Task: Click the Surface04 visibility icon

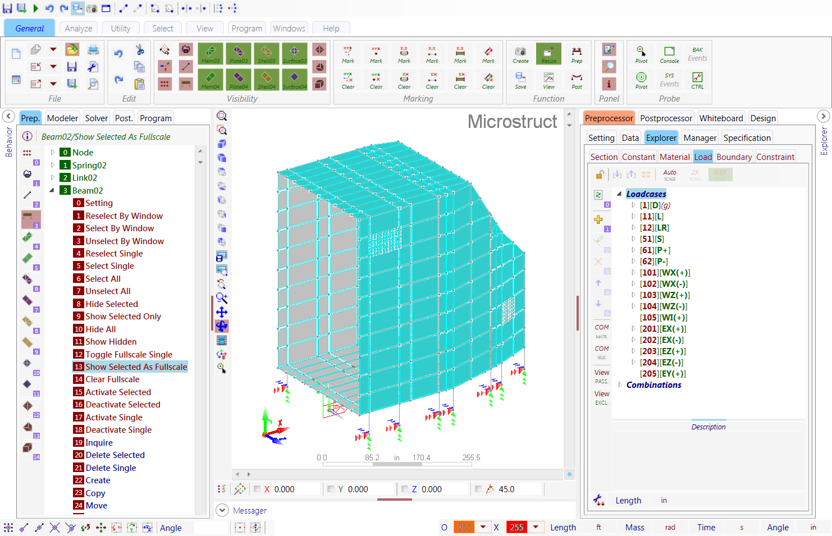Action: point(295,80)
